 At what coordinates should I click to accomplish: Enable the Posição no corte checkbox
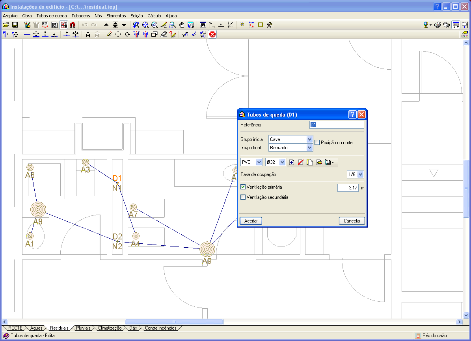point(317,143)
